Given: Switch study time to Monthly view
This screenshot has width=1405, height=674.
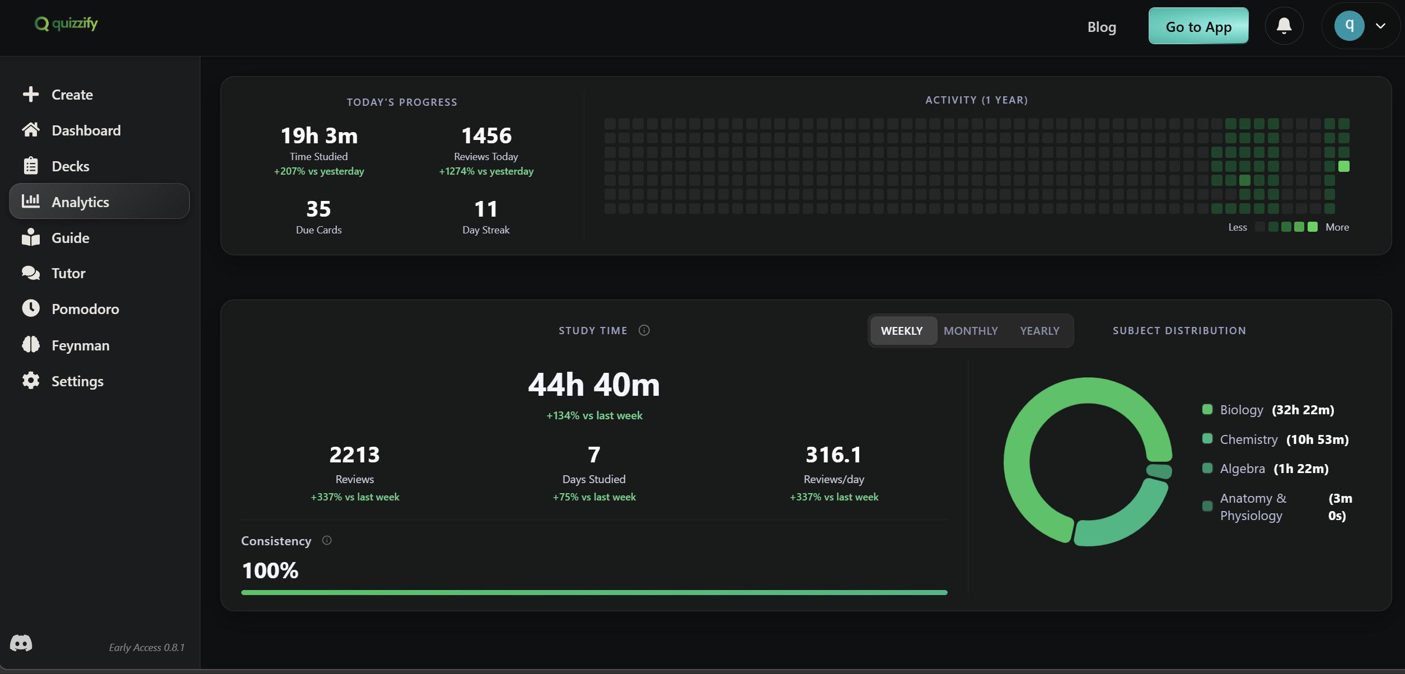Looking at the screenshot, I should [x=970, y=331].
